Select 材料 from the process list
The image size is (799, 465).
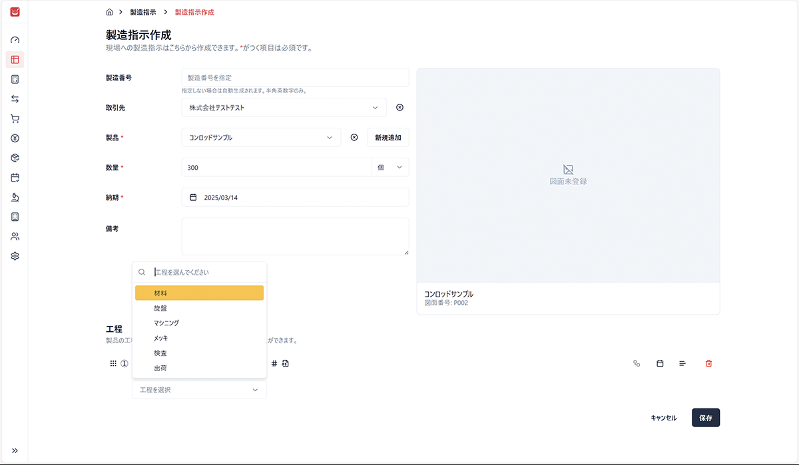(199, 293)
